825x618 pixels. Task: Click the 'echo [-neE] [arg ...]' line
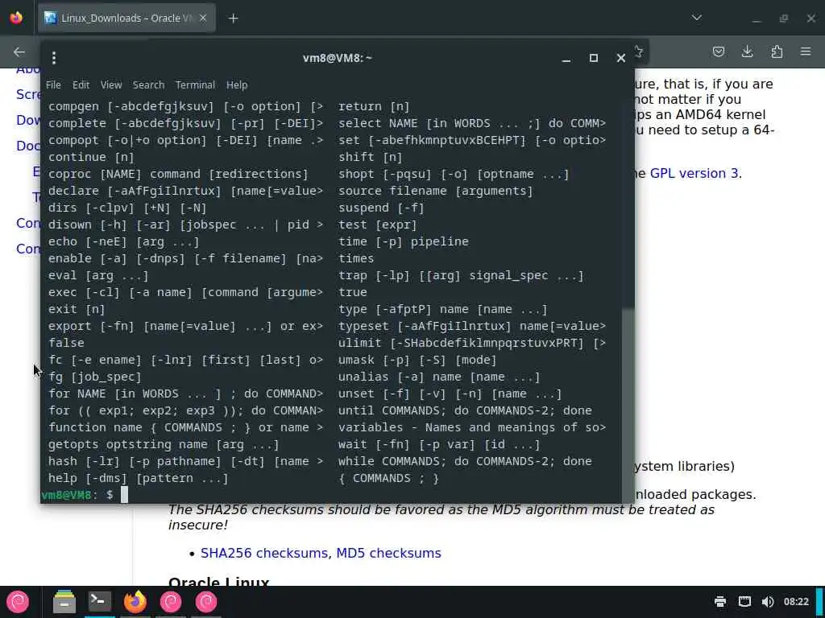[123, 241]
